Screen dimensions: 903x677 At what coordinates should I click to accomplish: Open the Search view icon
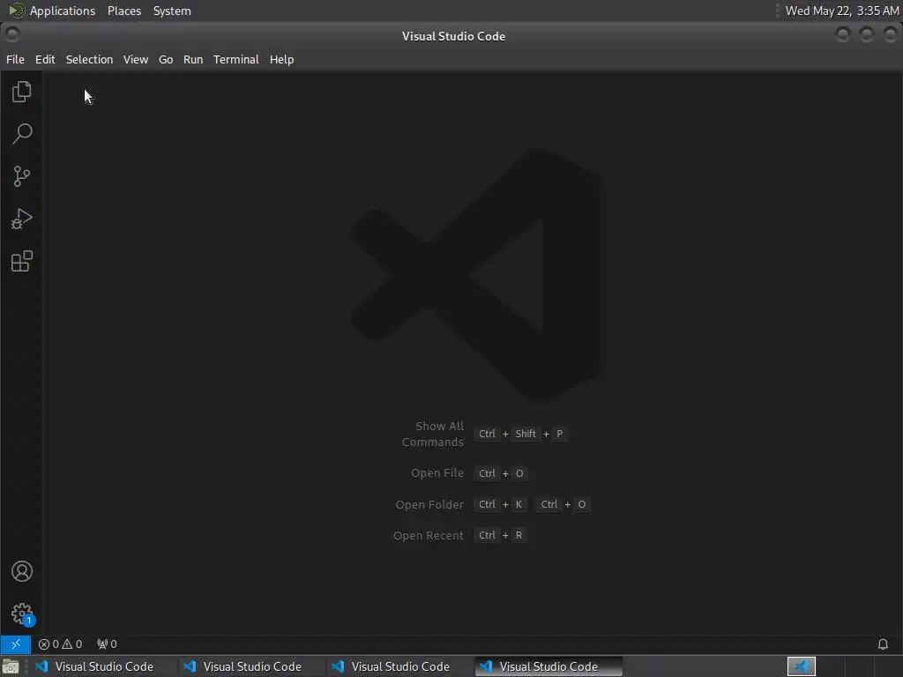pyautogui.click(x=21, y=134)
